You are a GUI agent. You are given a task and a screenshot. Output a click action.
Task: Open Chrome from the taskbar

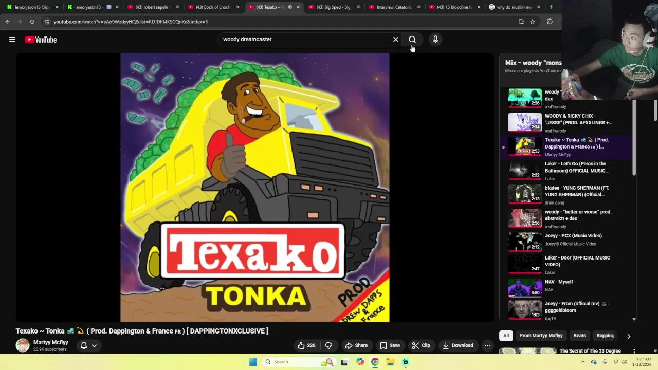pyautogui.click(x=375, y=362)
